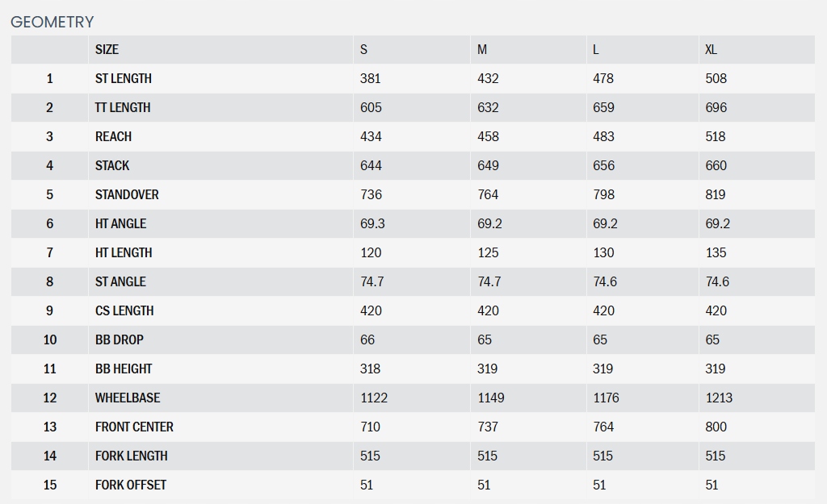Select the 798 standover value for L
Image resolution: width=827 pixels, height=504 pixels.
[603, 194]
